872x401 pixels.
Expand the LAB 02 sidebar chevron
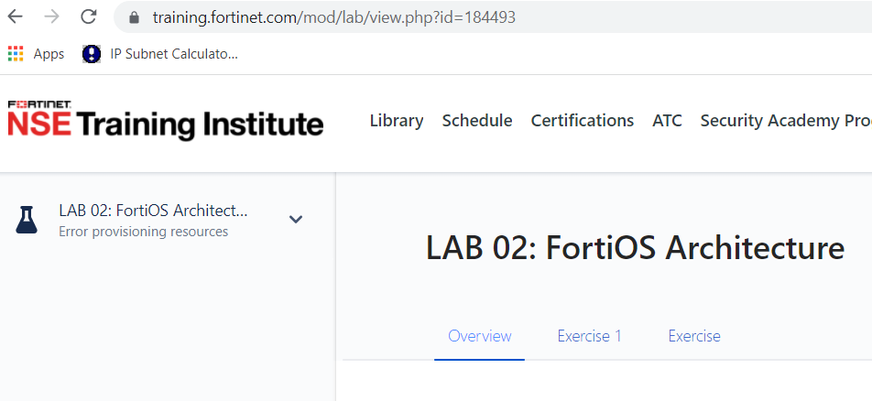(296, 219)
